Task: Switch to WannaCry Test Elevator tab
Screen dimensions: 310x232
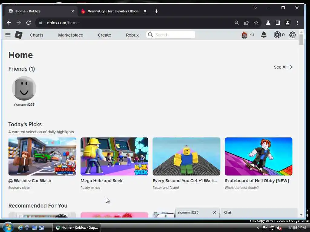Action: tap(114, 11)
